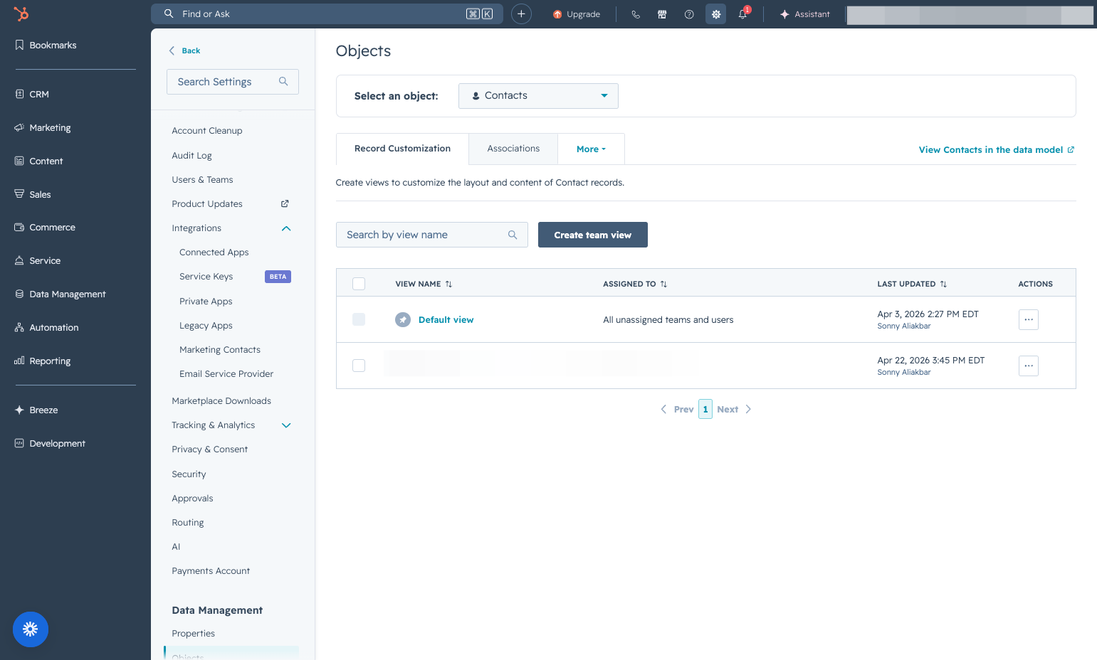The image size is (1097, 660).
Task: Click Prev page in pagination
Action: (677, 409)
